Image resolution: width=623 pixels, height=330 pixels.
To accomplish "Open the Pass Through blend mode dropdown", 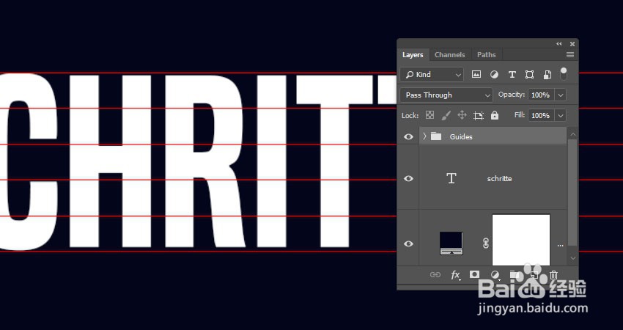I will tap(446, 95).
